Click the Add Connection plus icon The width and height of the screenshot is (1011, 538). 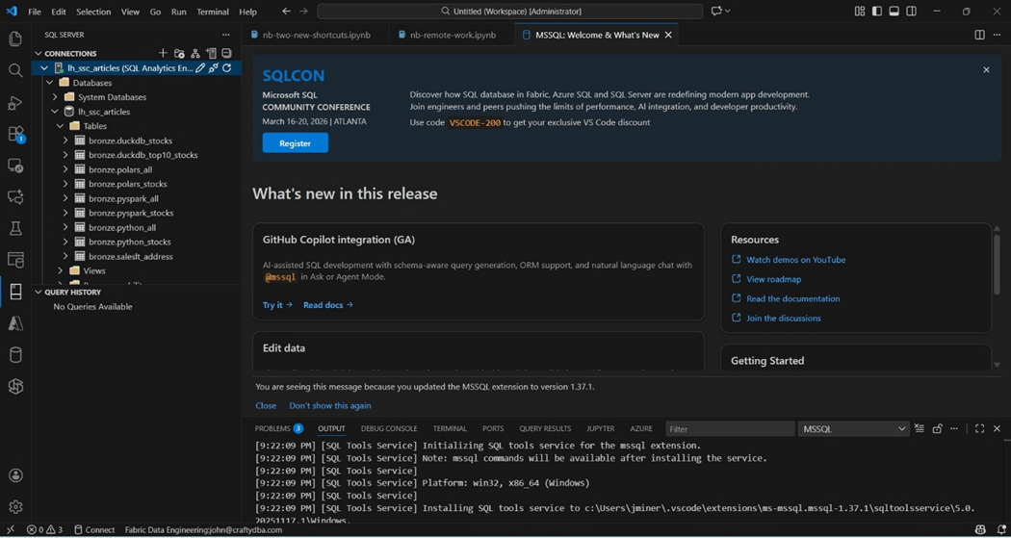(x=163, y=54)
